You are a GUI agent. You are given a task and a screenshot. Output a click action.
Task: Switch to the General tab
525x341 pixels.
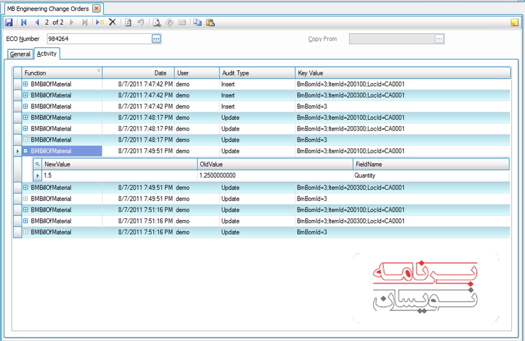(x=20, y=54)
